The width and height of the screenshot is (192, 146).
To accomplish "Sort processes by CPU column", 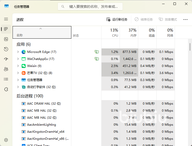I will pos(111,33).
